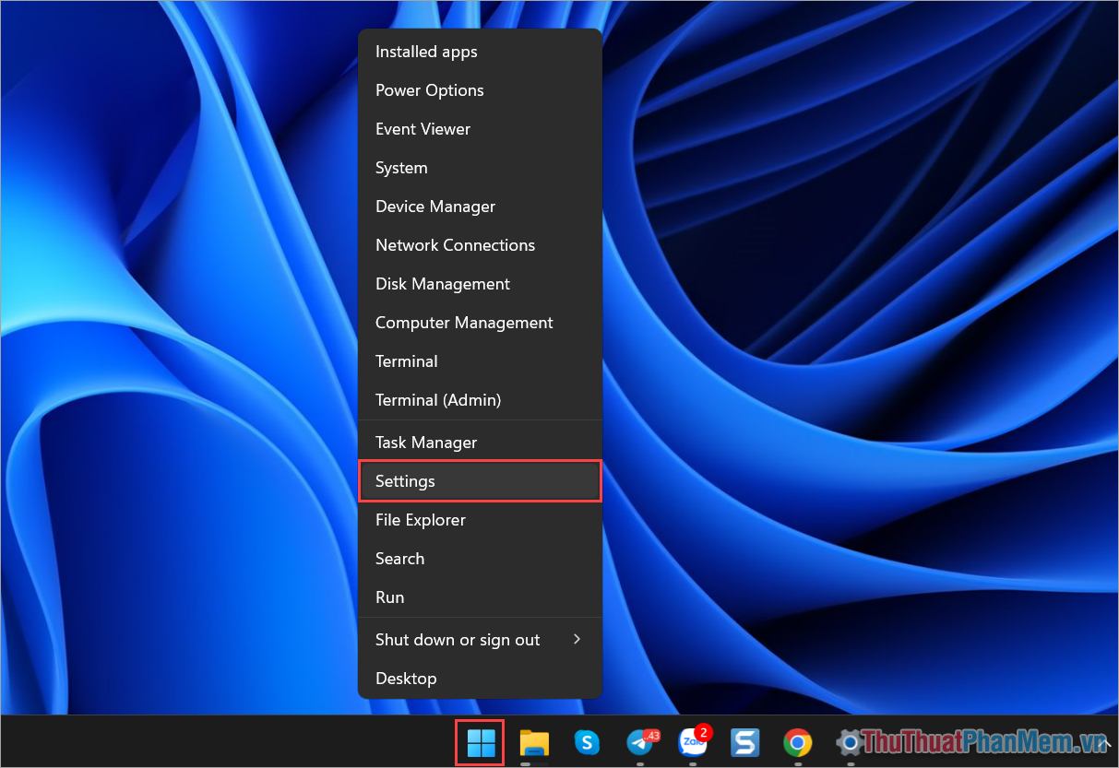1119x768 pixels.
Task: Expand the Shut down or sign out submenu
Action: [x=458, y=639]
